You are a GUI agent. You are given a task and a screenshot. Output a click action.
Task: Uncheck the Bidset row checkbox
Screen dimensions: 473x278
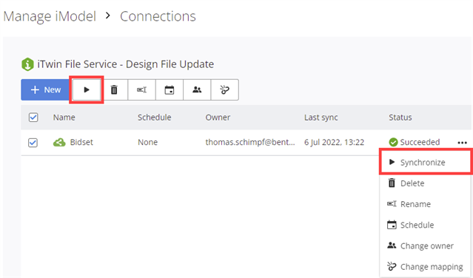33,142
